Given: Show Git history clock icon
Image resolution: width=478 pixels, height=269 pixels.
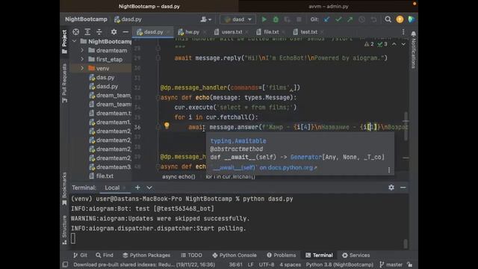Looking at the screenshot, I should tap(361, 19).
